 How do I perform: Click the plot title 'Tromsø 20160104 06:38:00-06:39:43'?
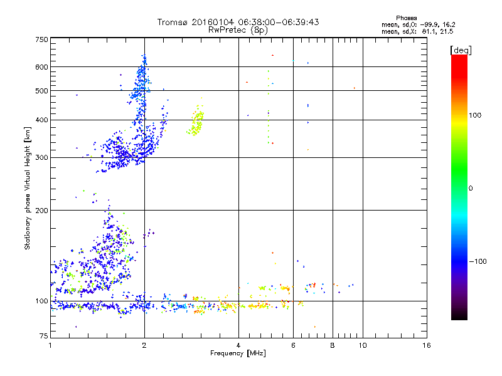tap(238, 22)
